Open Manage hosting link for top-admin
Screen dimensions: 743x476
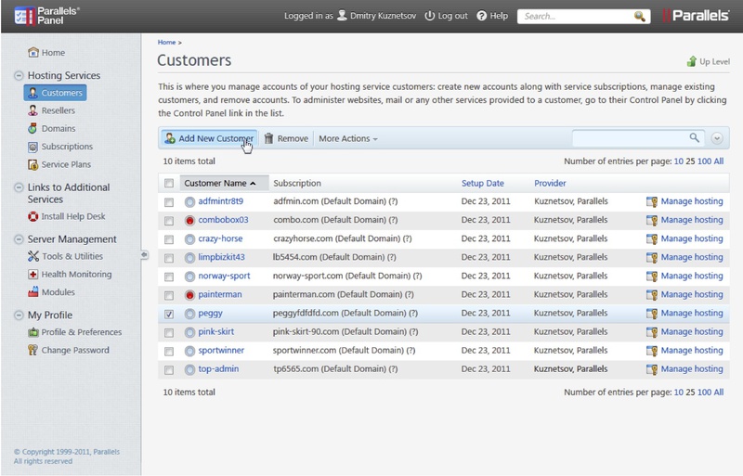[x=691, y=369]
